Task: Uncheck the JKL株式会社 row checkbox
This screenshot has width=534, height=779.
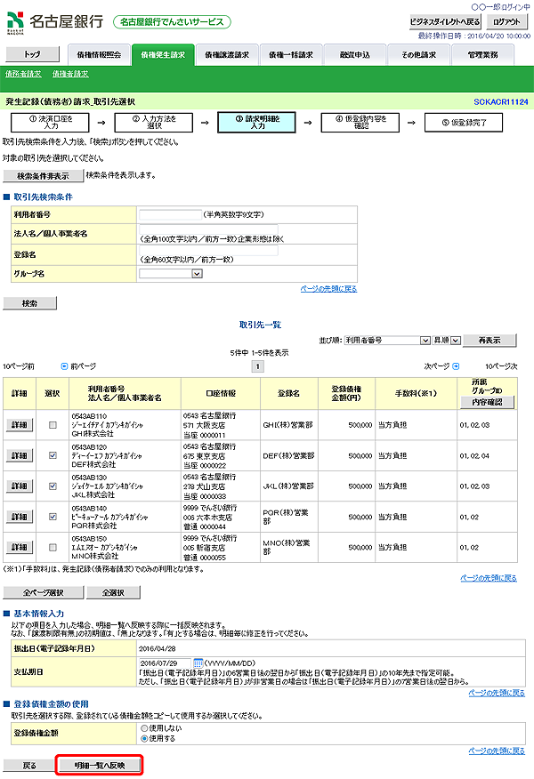Action: click(x=53, y=486)
